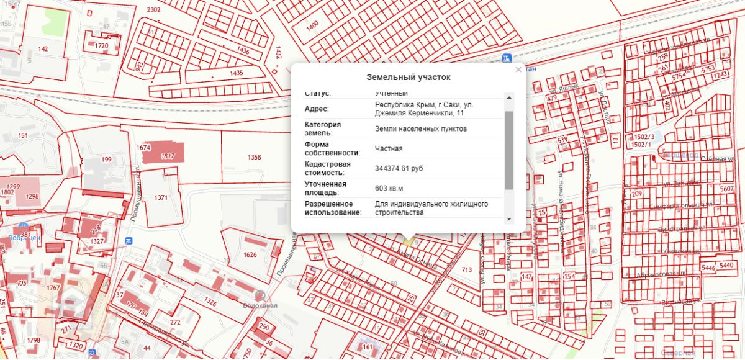Select the land parcel numbered 1371
The height and width of the screenshot is (360, 745).
coord(161,197)
